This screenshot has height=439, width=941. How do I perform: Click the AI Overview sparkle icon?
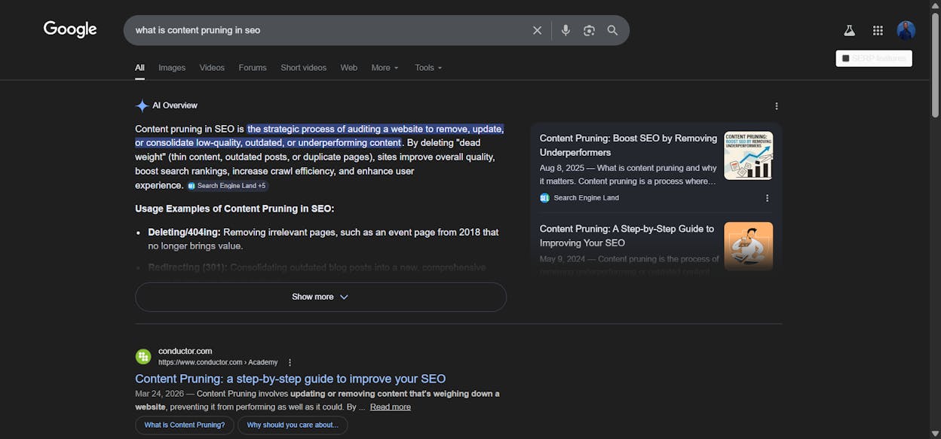click(x=142, y=105)
